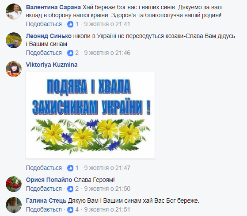Open Орися Попайло's red berries avatar
The width and height of the screenshot is (247, 216).
14,184
